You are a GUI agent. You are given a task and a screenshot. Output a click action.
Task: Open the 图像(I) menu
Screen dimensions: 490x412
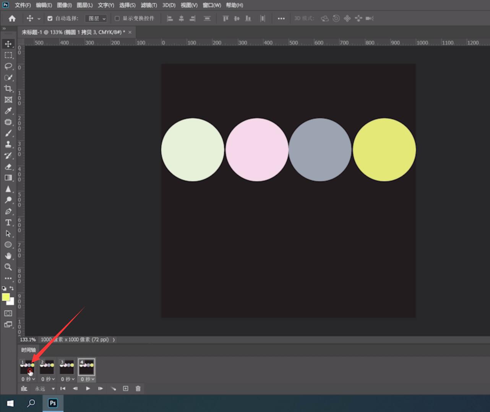pyautogui.click(x=64, y=5)
